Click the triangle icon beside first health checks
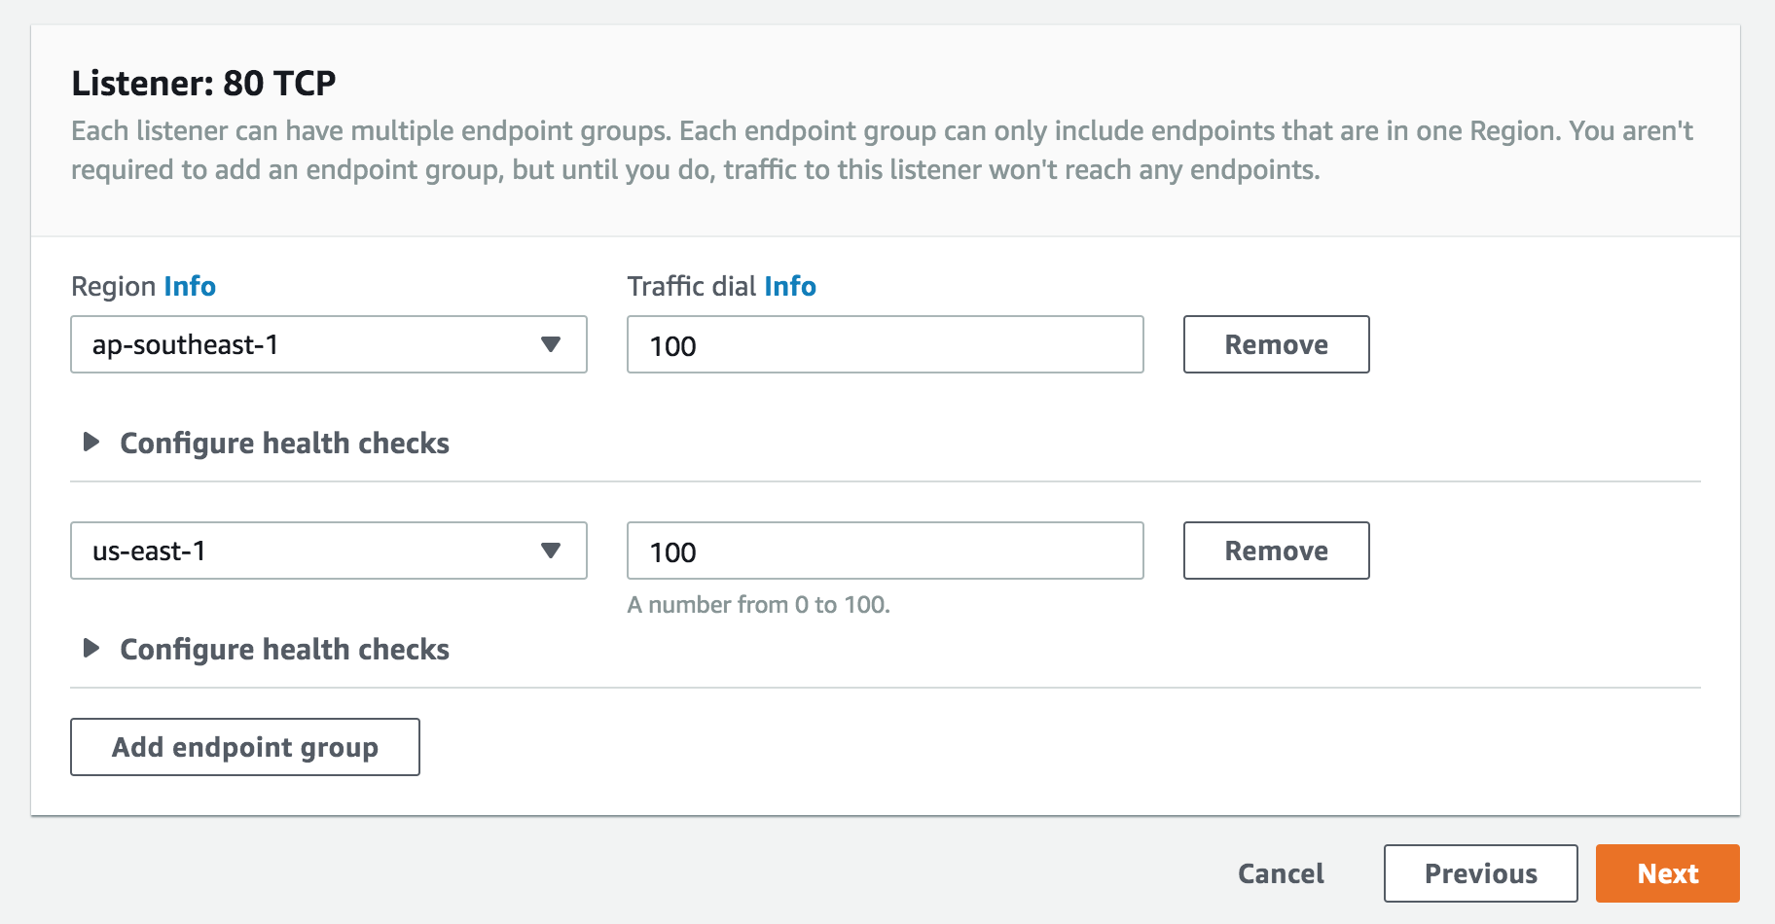Image resolution: width=1775 pixels, height=924 pixels. [91, 443]
